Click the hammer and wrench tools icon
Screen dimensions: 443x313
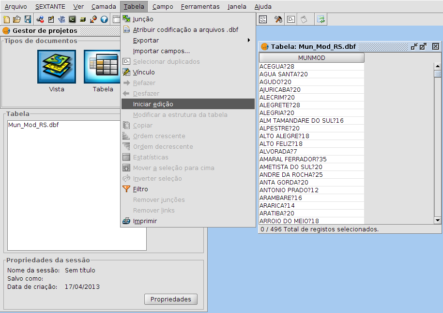point(278,19)
